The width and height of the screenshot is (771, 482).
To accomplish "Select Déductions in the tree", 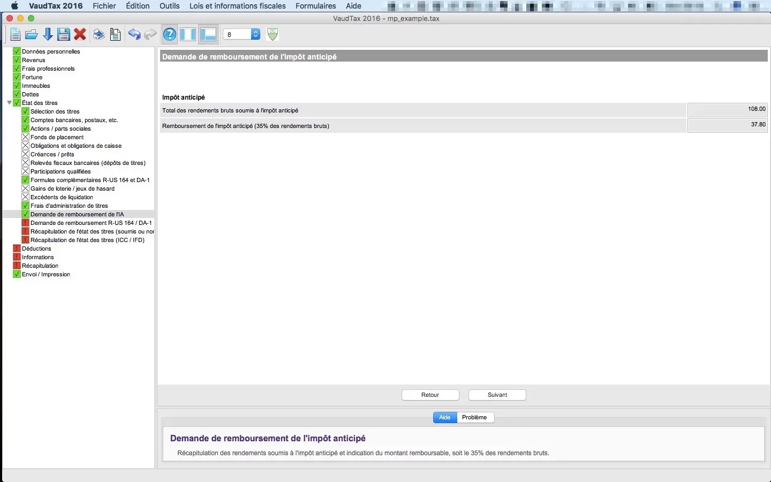I will pyautogui.click(x=36, y=248).
